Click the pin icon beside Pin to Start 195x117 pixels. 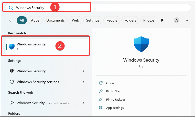point(101,91)
